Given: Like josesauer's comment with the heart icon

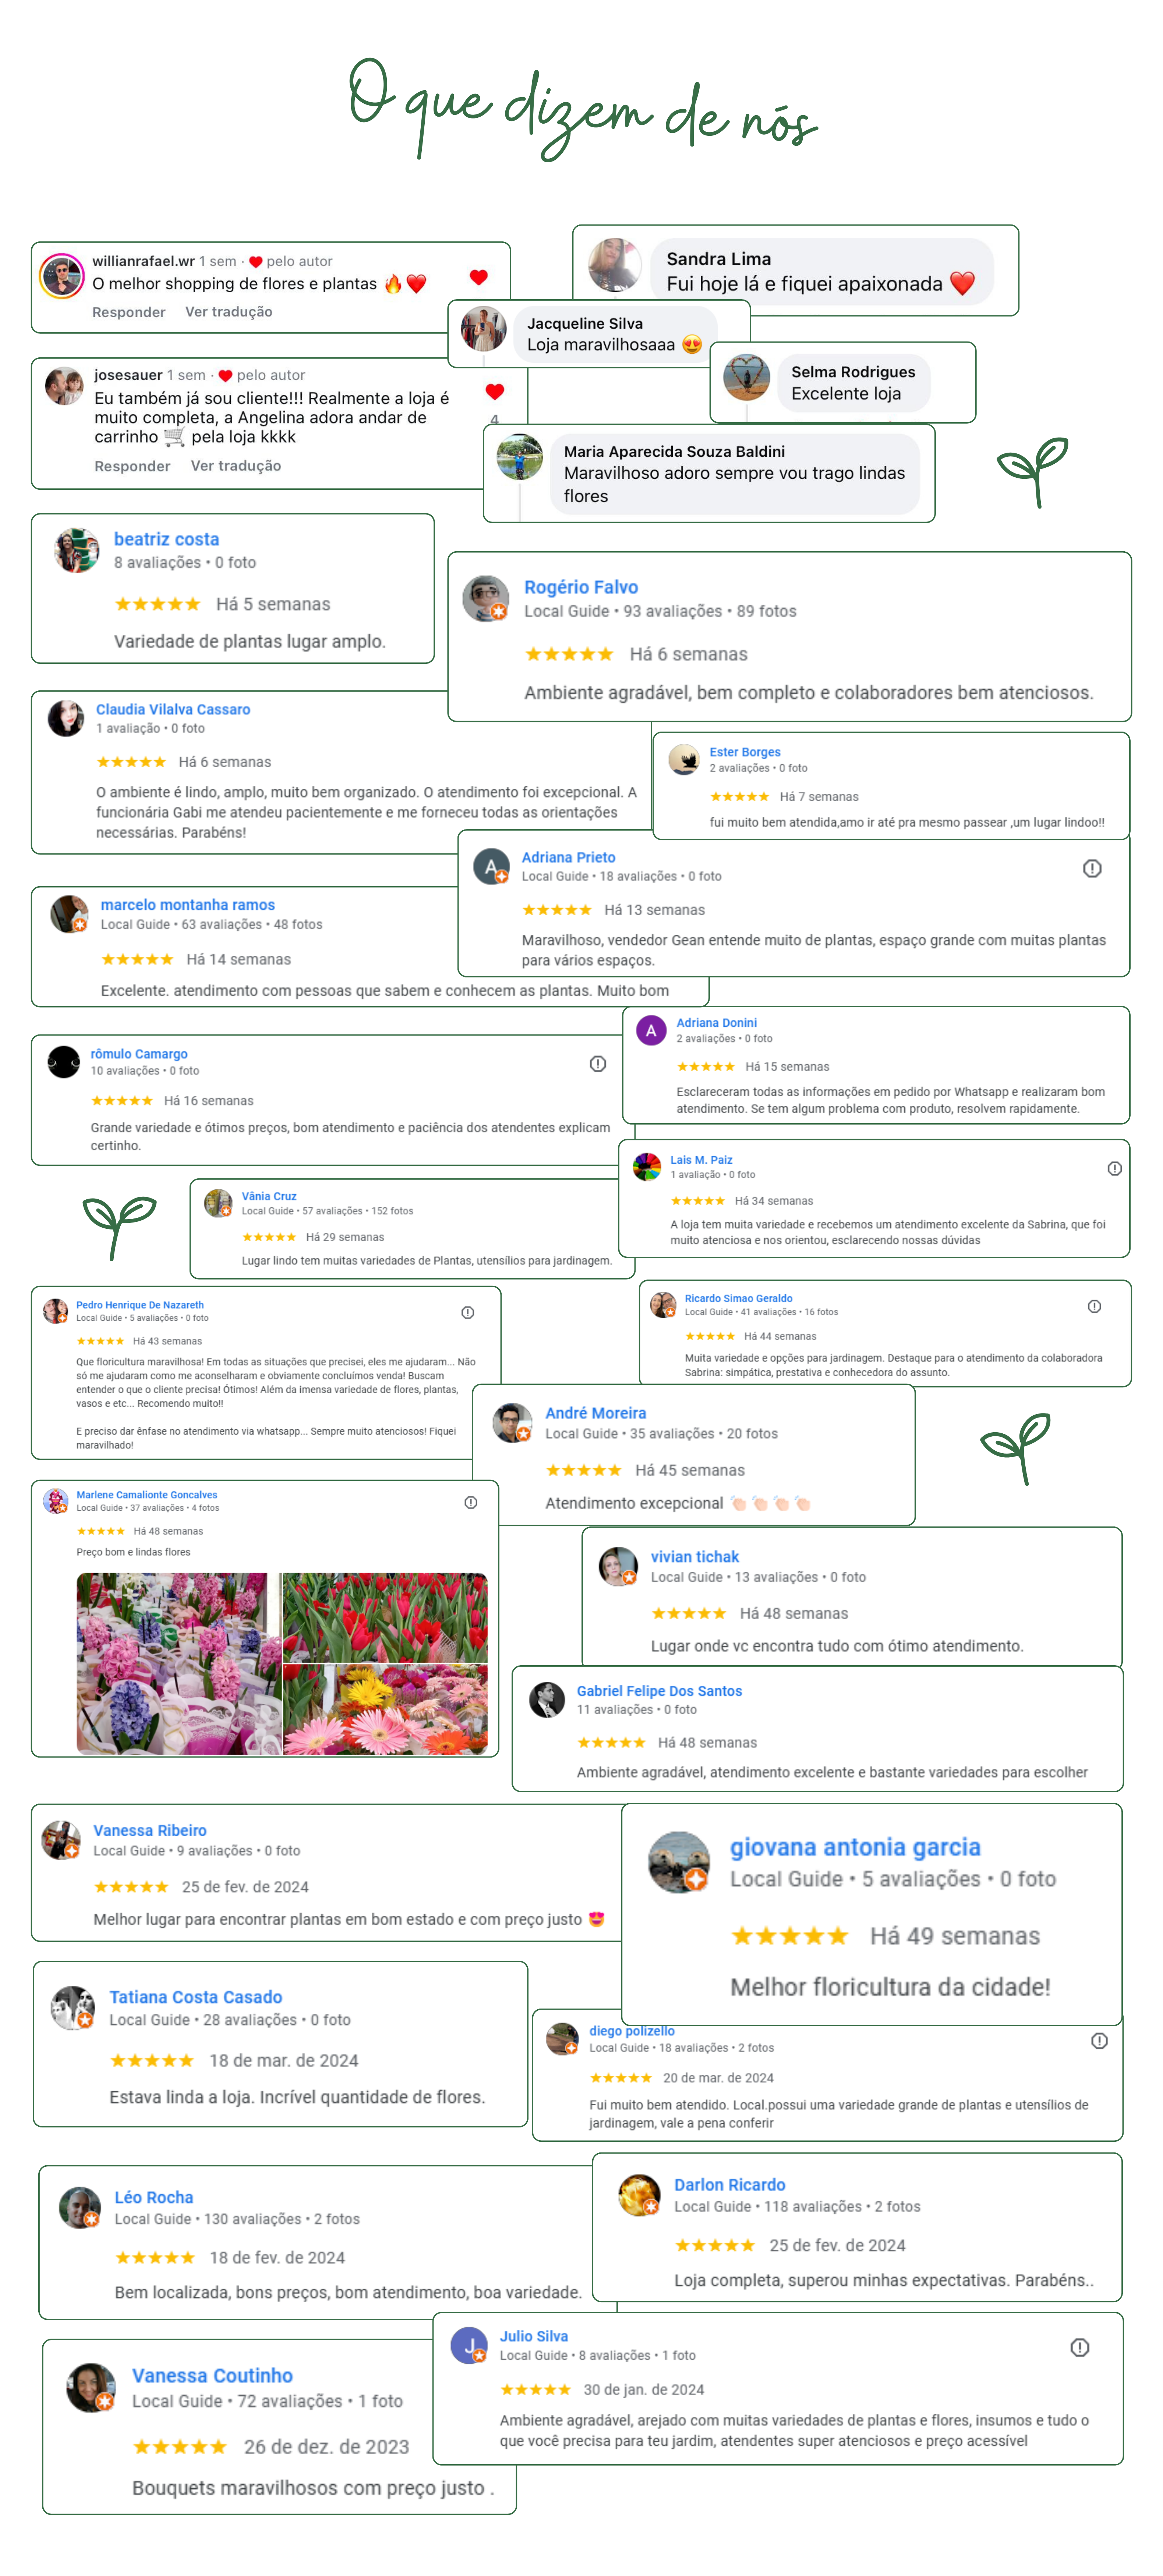Looking at the screenshot, I should click(x=494, y=391).
